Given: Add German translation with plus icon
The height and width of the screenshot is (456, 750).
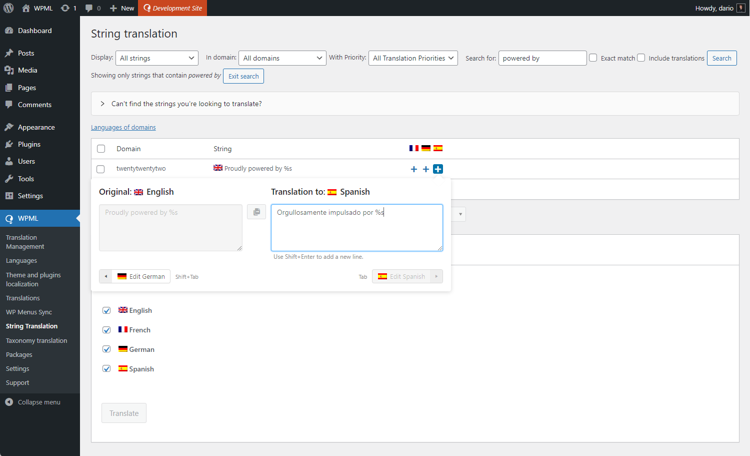Looking at the screenshot, I should coord(426,169).
